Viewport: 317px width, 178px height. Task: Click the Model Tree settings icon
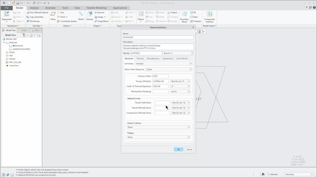click(x=24, y=35)
